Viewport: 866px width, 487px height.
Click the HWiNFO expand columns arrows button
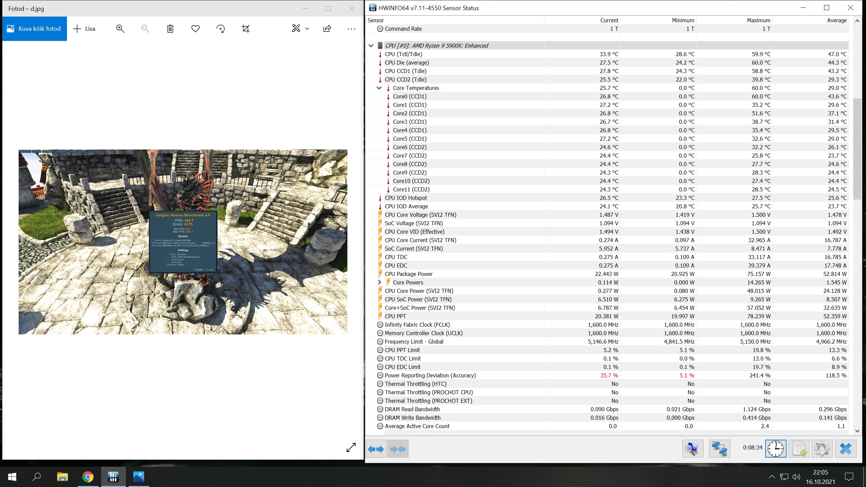[x=376, y=449]
